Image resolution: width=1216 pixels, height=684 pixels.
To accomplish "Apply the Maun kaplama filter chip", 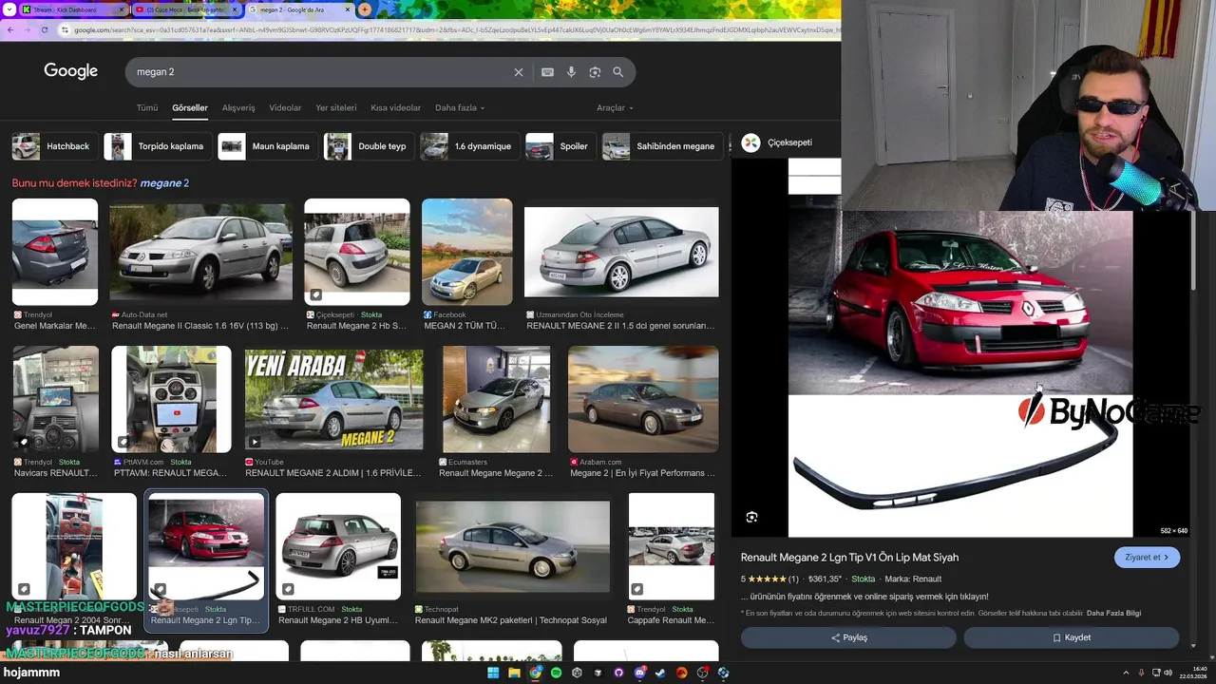I will [267, 146].
